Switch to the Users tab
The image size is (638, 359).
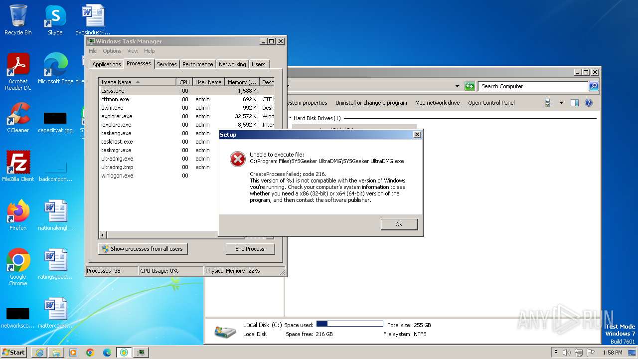[x=258, y=64]
